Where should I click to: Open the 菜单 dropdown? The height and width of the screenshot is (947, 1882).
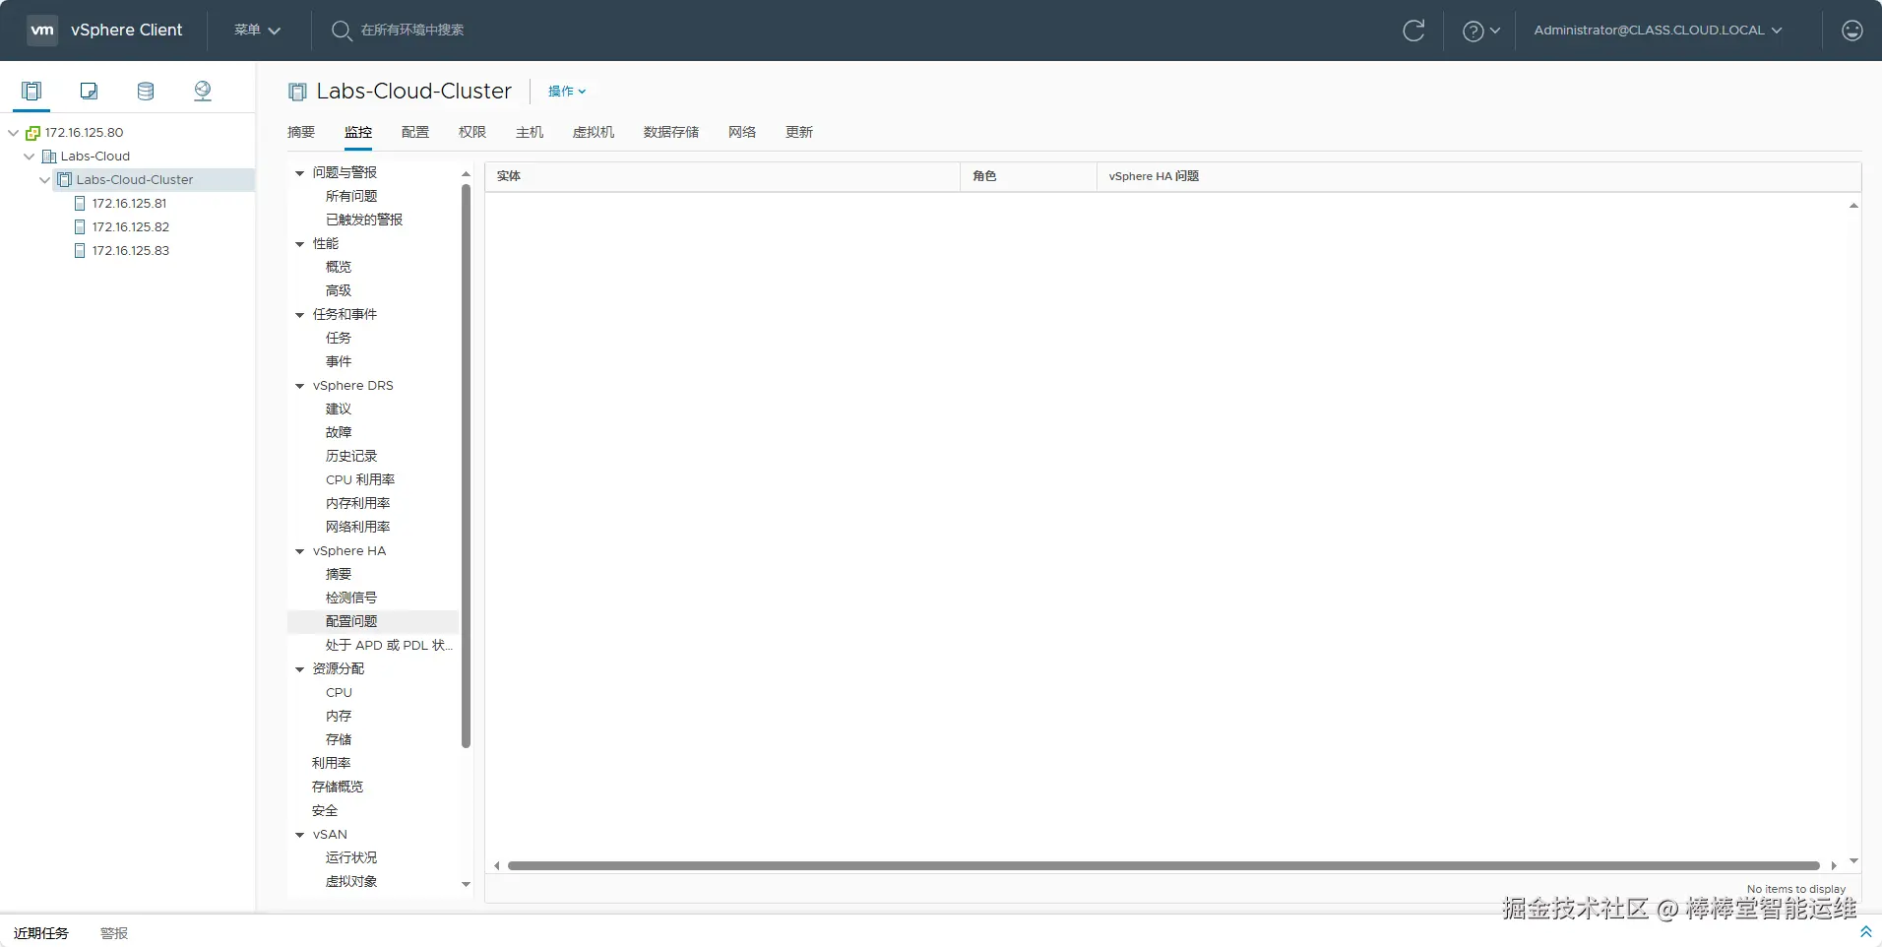pos(258,31)
